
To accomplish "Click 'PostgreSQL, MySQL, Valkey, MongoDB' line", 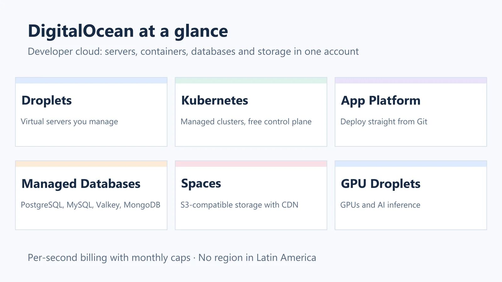I will click(90, 205).
